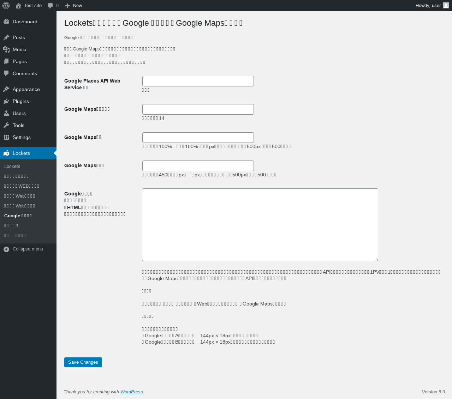Click inside the large Google HTML textarea

tap(260, 225)
